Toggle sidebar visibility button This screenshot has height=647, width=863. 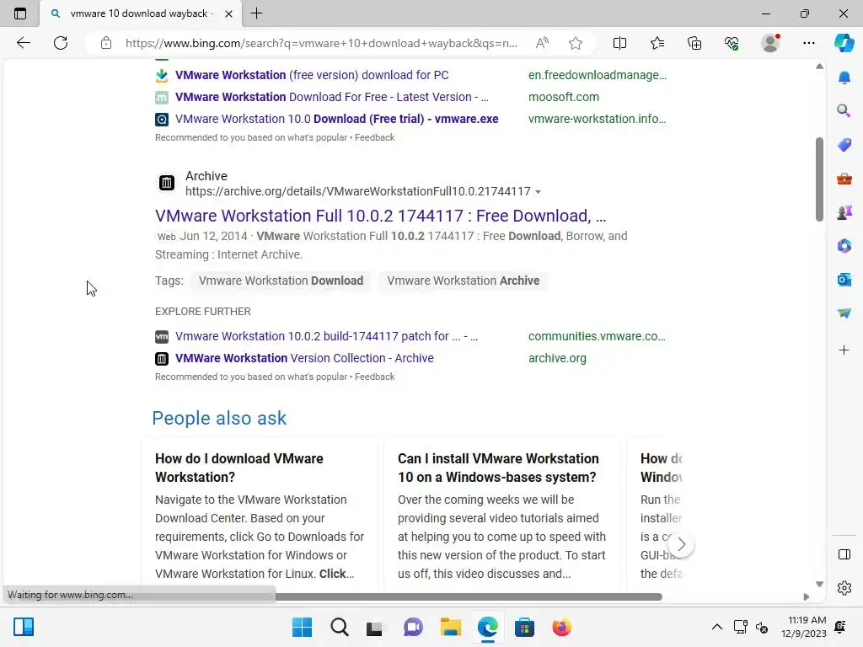844,554
